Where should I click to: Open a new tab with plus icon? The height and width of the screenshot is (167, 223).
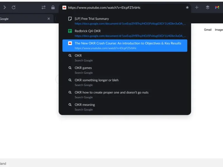[197, 8]
